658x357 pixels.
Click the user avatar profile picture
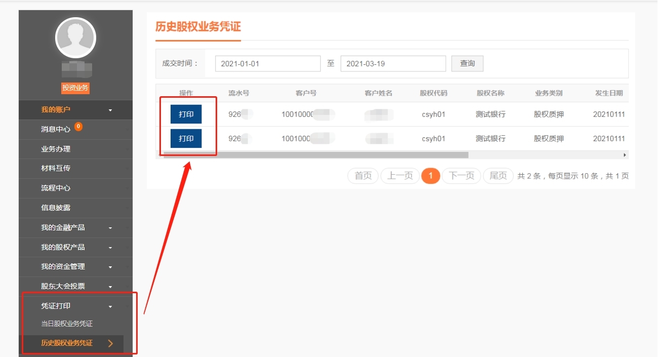tap(75, 37)
